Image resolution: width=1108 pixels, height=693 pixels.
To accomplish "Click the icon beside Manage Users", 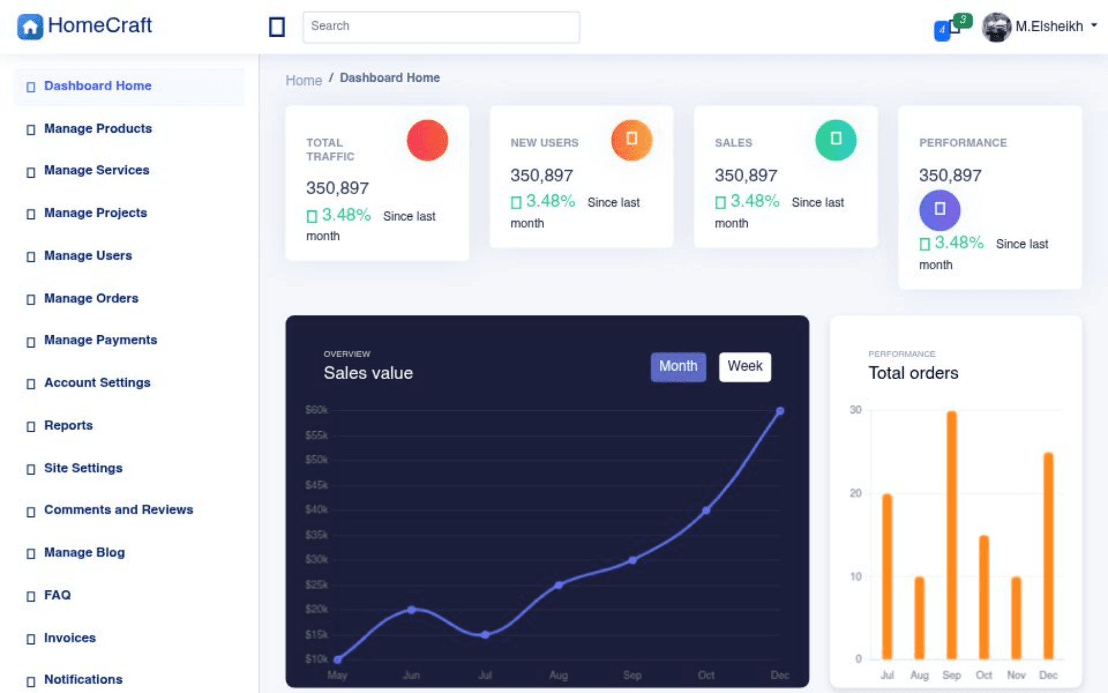I will [31, 257].
